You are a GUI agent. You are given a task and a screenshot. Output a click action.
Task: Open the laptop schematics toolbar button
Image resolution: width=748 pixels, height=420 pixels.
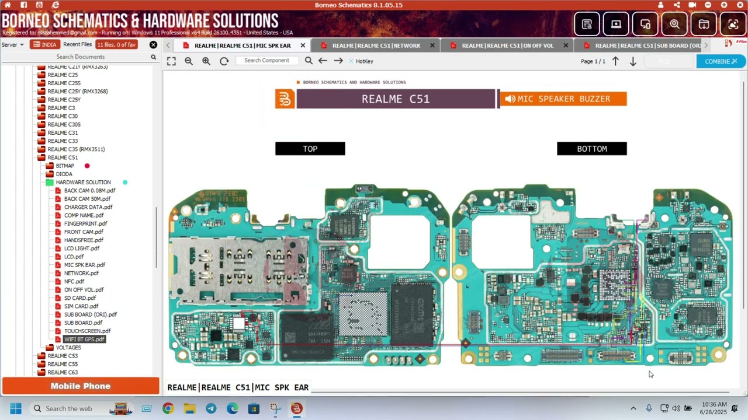[616, 24]
